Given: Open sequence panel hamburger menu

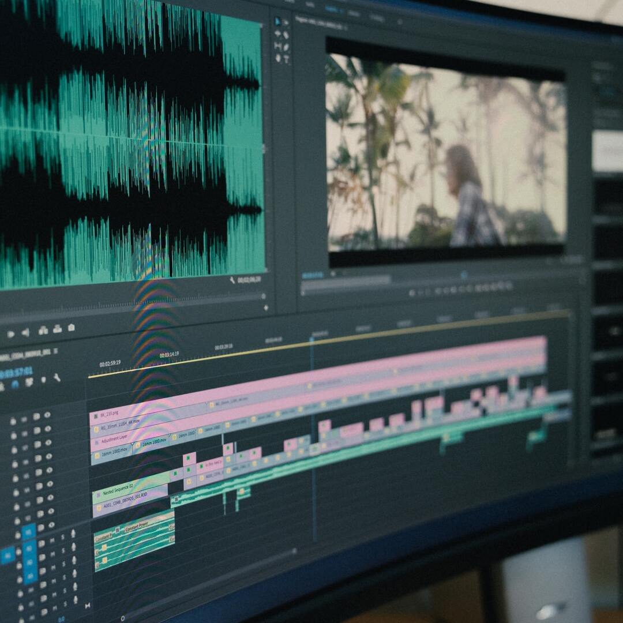Looking at the screenshot, I should pyautogui.click(x=55, y=351).
